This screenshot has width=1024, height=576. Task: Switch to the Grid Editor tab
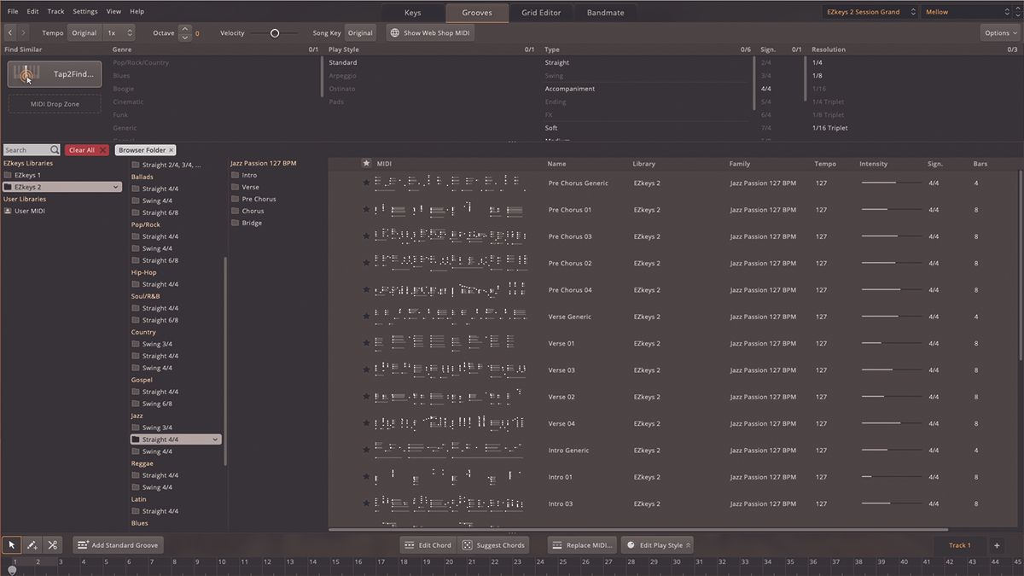(542, 13)
